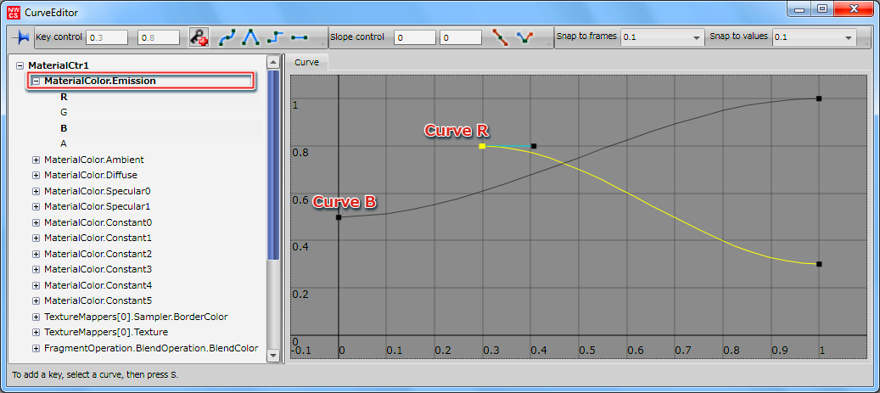Click the pin icon at toolbar start

pyautogui.click(x=22, y=37)
